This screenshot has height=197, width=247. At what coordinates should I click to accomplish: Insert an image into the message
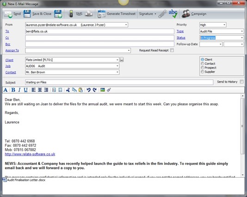(103, 90)
